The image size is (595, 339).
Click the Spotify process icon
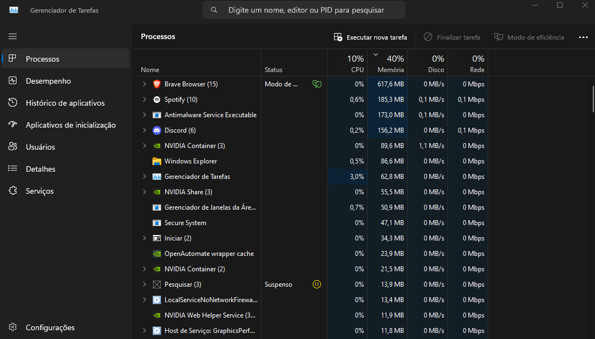pos(157,100)
